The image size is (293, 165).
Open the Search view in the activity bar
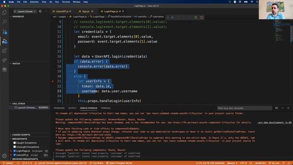pos(4,22)
